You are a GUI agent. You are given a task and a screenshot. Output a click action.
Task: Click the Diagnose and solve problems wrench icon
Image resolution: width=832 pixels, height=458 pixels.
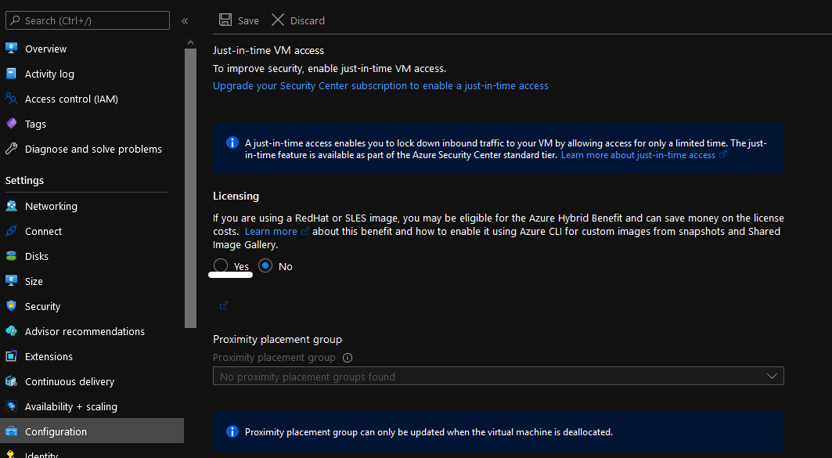11,149
